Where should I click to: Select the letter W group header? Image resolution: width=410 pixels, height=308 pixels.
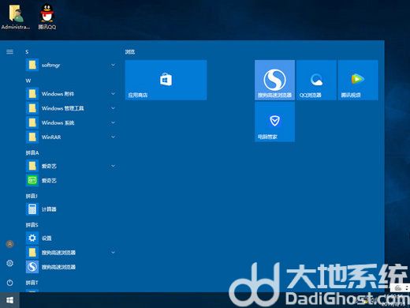(28, 81)
